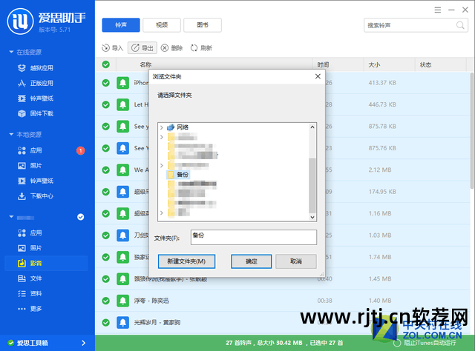Uncheck the iPhone ringtone row checkbox
This screenshot has width=475, height=351.
coord(105,82)
